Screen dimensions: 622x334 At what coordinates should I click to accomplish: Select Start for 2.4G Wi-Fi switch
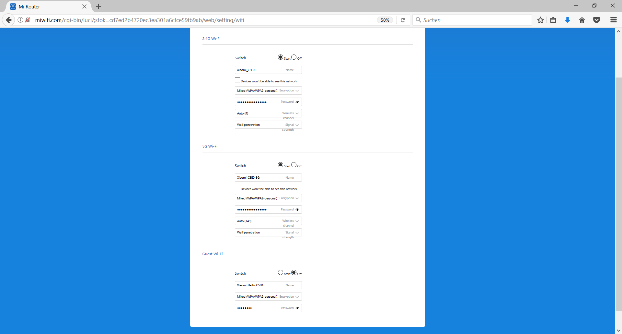click(x=281, y=57)
